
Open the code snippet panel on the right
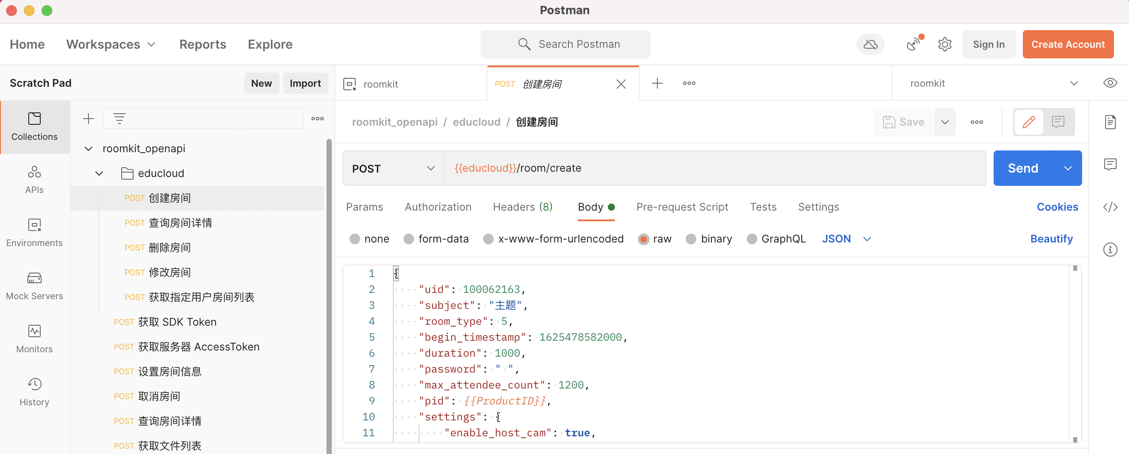coord(1111,207)
